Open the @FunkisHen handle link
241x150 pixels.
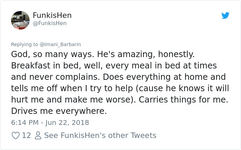[50, 23]
